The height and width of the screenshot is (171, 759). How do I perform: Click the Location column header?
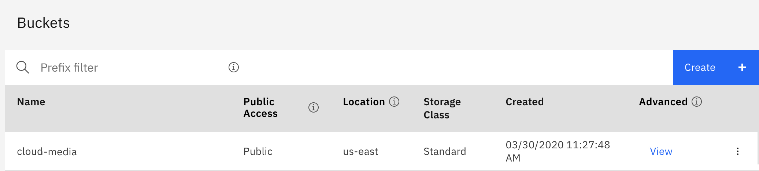click(364, 102)
